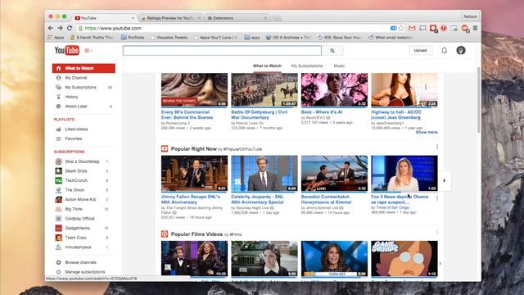This screenshot has width=524, height=295.
Task: Click the Upload button
Action: coord(420,51)
